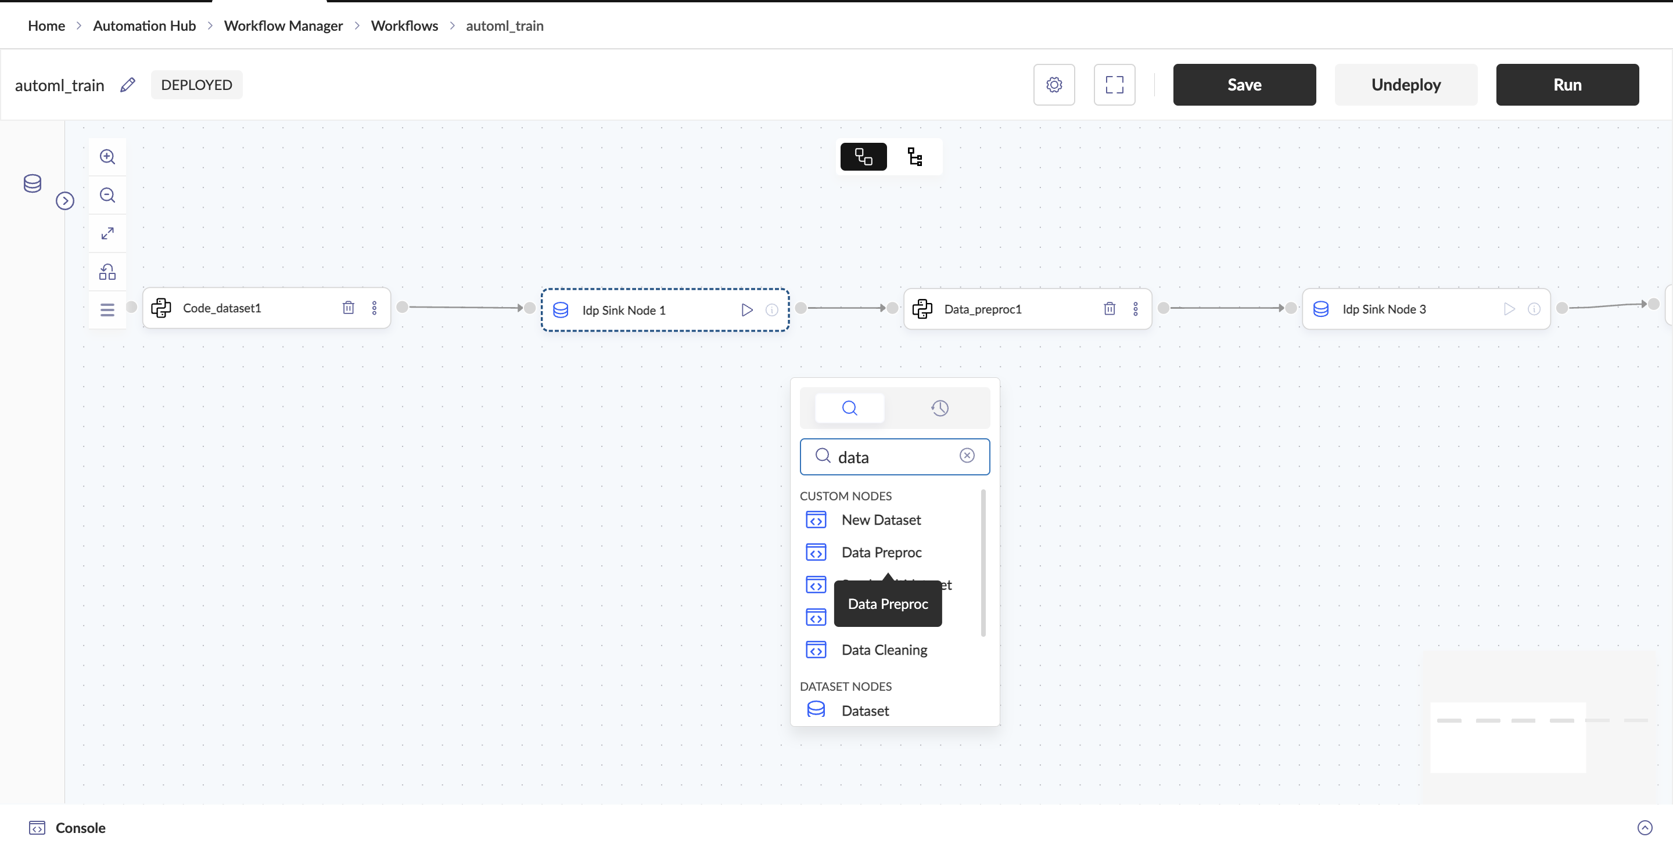Click the fit-to-view expand arrows icon

pyautogui.click(x=107, y=233)
